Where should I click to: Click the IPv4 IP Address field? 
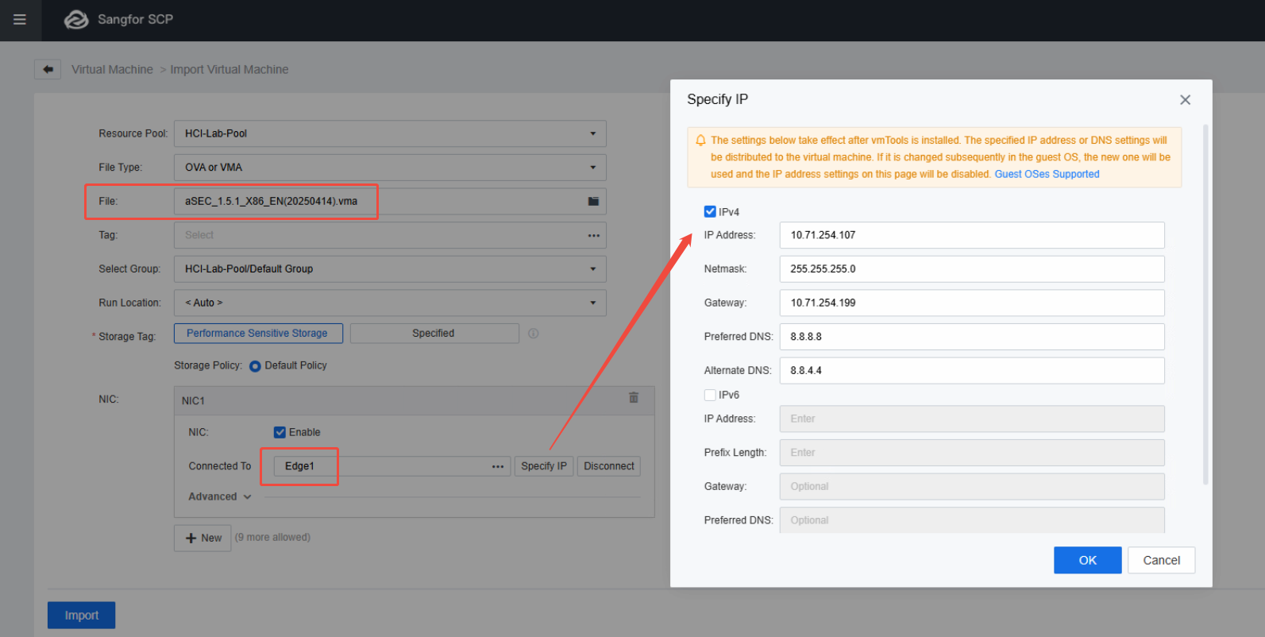972,235
